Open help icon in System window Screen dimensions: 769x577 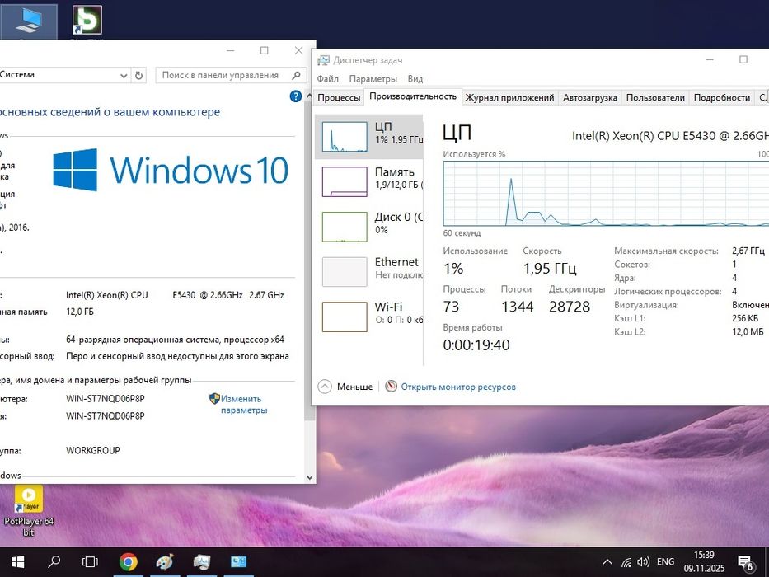coord(296,96)
